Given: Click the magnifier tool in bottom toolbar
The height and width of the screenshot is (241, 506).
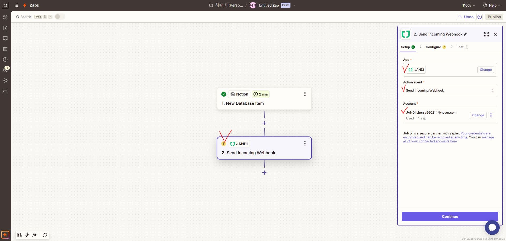Looking at the screenshot, I should 45,235.
